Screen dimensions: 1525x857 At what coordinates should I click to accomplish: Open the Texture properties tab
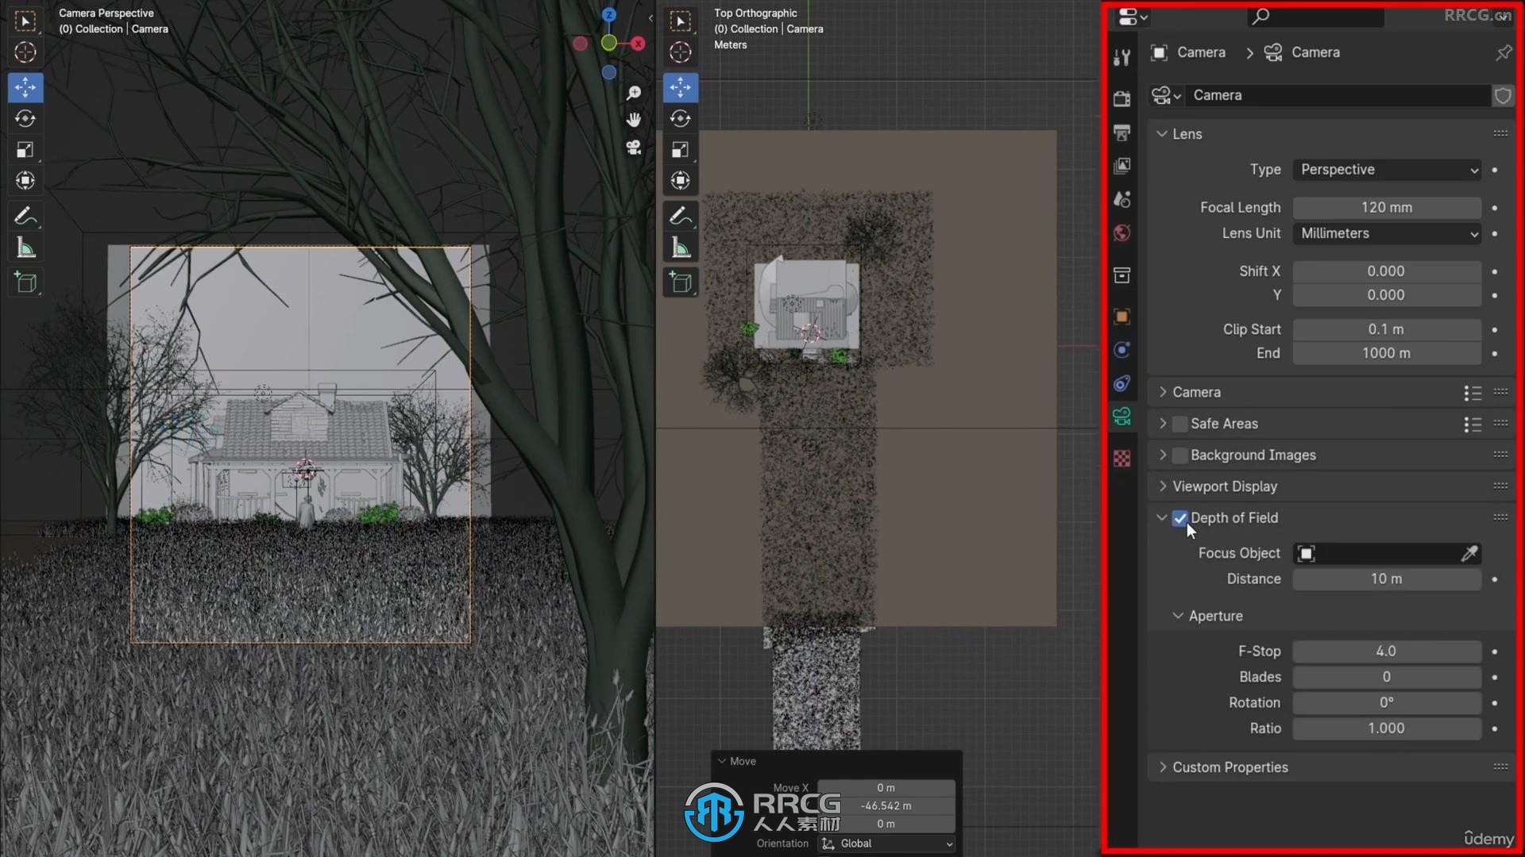coord(1122,459)
